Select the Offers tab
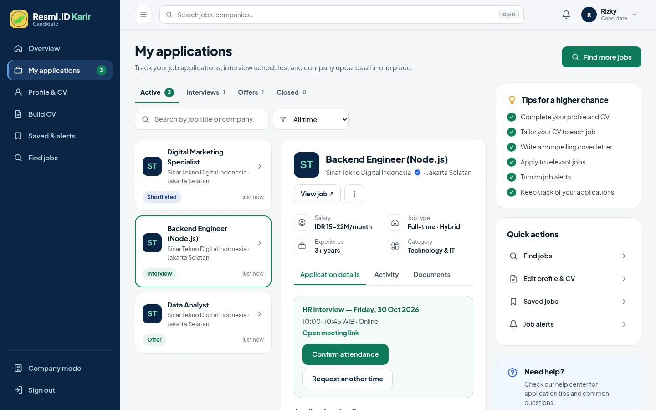 pyautogui.click(x=251, y=92)
